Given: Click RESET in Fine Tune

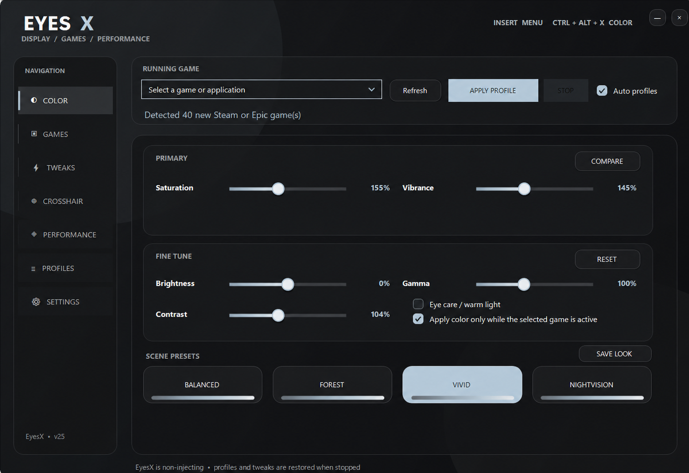Looking at the screenshot, I should pos(607,259).
